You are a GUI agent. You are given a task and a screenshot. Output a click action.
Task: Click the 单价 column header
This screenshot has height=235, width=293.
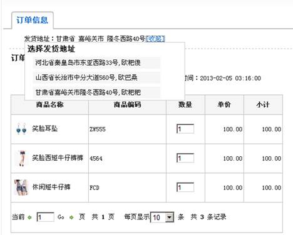(224, 104)
